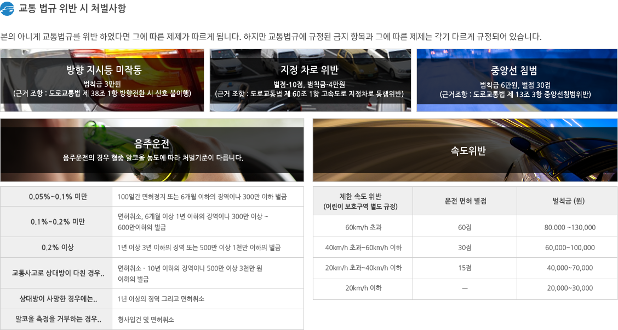The height and width of the screenshot is (330, 618).
Task: Click the 방향 지시등 미작동 banner
Action: pos(102,80)
